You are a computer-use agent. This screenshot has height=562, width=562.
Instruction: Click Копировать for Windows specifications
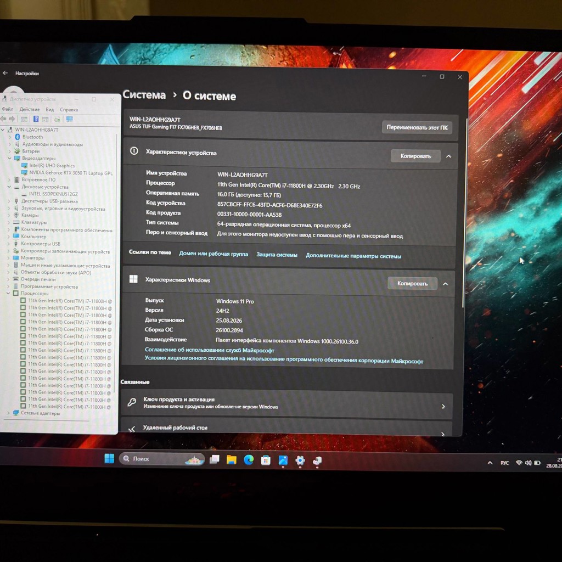point(413,284)
